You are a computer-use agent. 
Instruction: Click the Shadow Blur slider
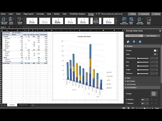(143, 66)
